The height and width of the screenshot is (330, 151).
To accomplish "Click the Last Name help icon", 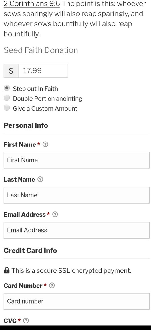I will (x=40, y=180).
